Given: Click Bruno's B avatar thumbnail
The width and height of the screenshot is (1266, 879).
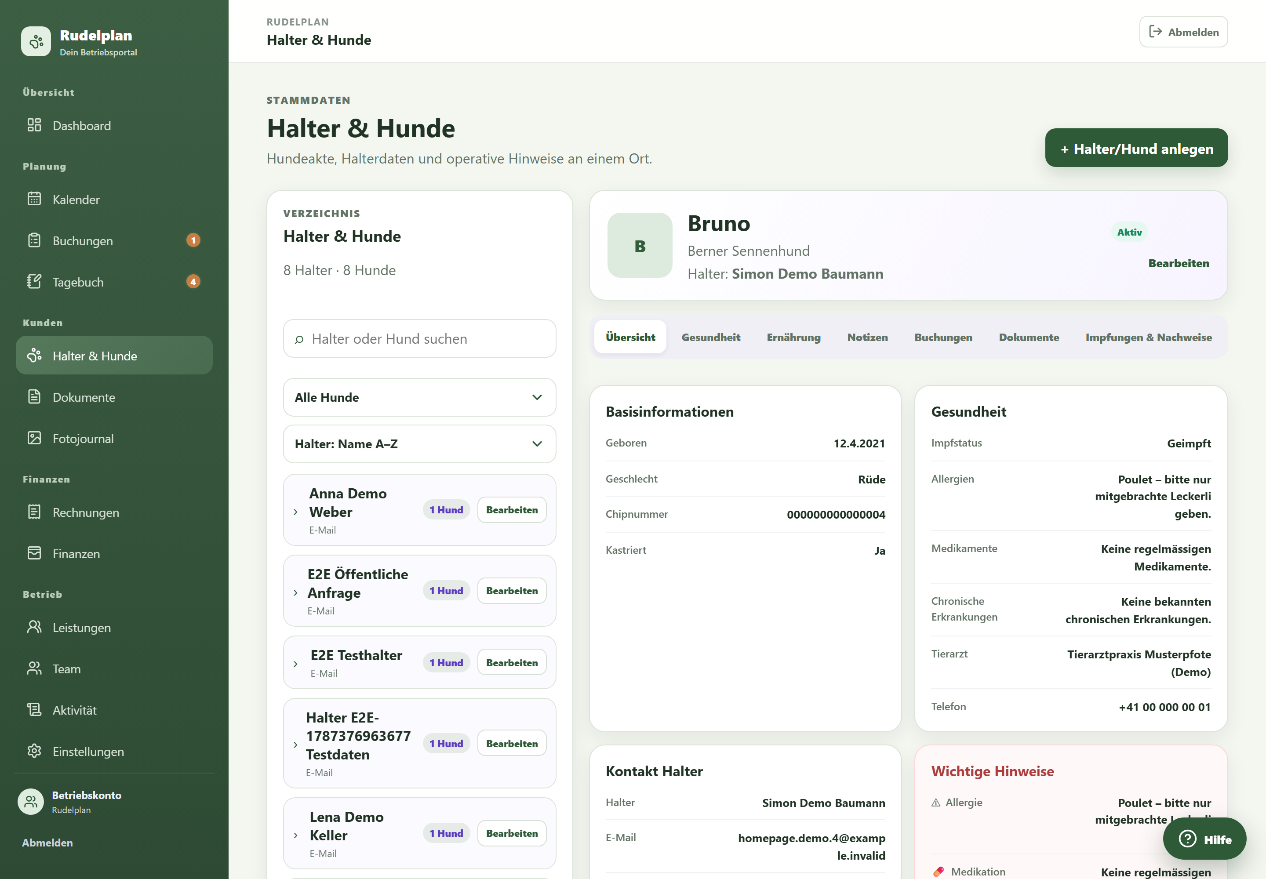Looking at the screenshot, I should pos(640,246).
